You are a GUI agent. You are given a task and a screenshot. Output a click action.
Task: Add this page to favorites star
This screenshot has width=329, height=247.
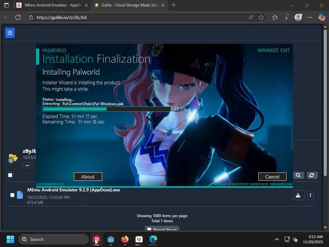[x=261, y=17]
